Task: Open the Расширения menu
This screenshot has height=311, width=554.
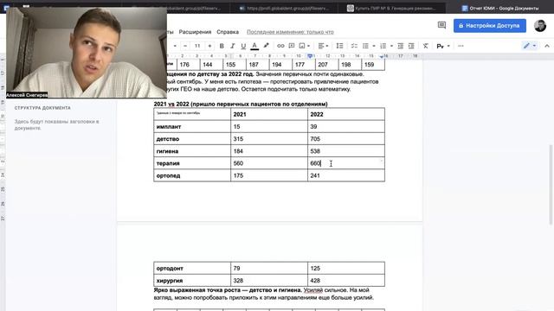Action: point(195,32)
